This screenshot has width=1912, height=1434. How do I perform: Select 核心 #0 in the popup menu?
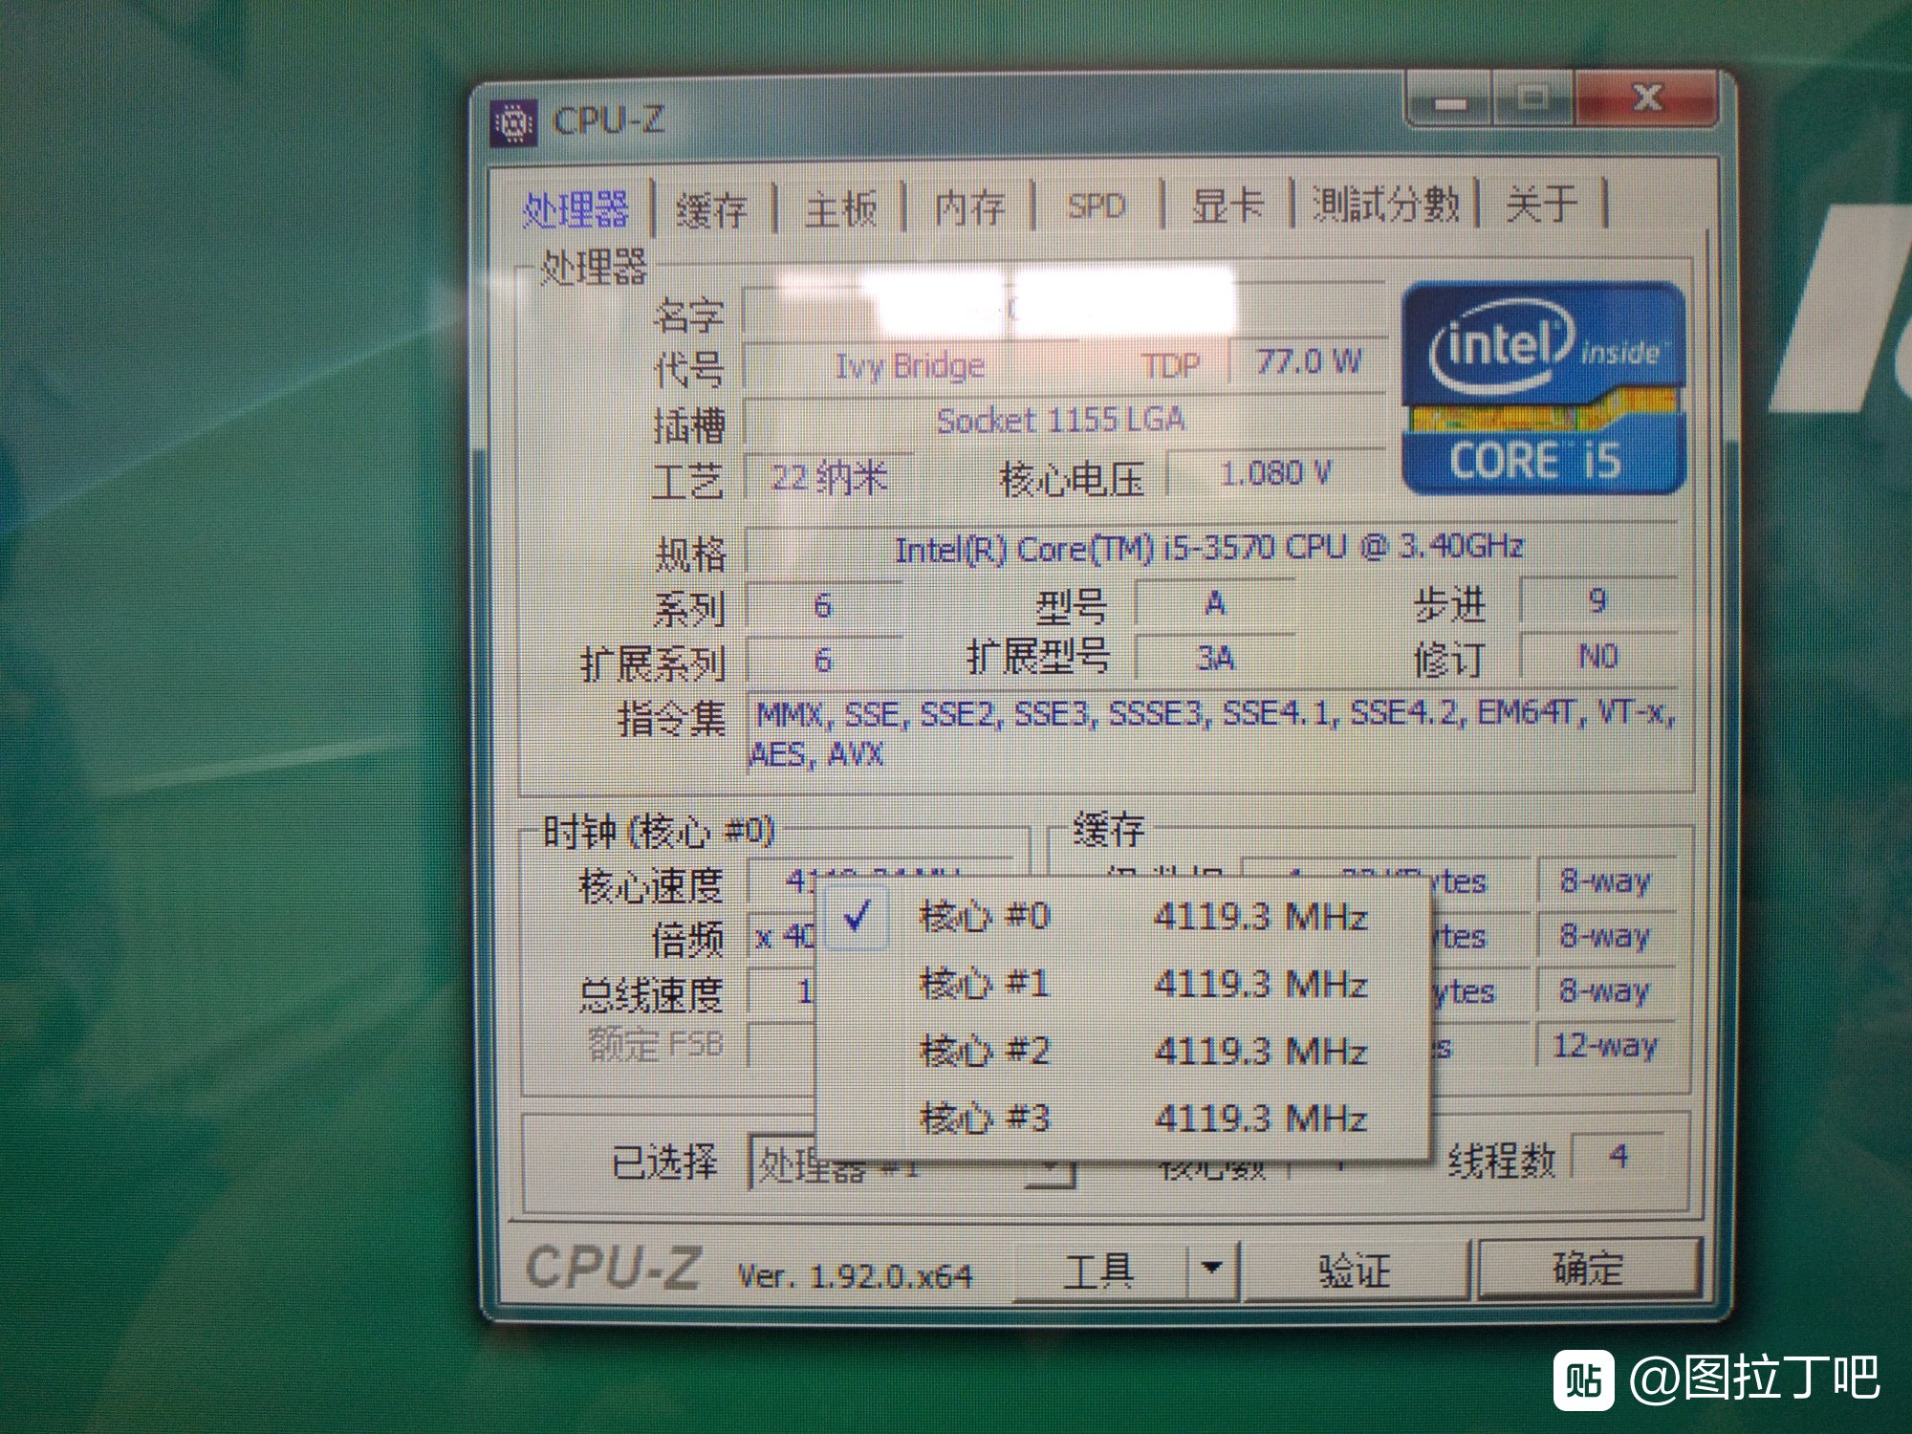coord(1123,916)
